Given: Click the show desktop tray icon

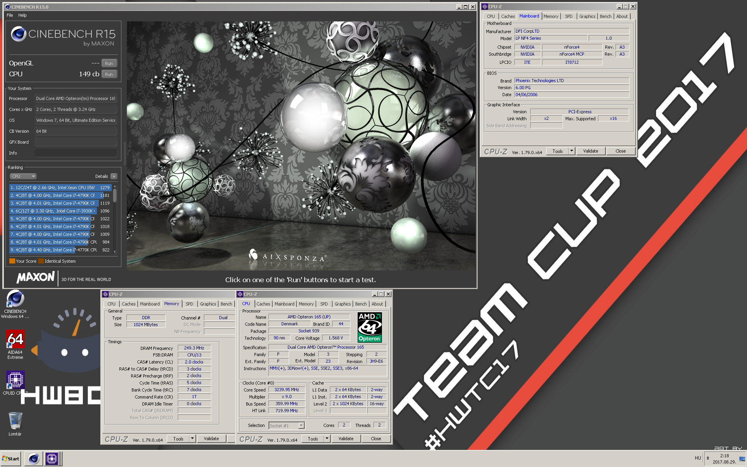Looking at the screenshot, I should point(743,459).
